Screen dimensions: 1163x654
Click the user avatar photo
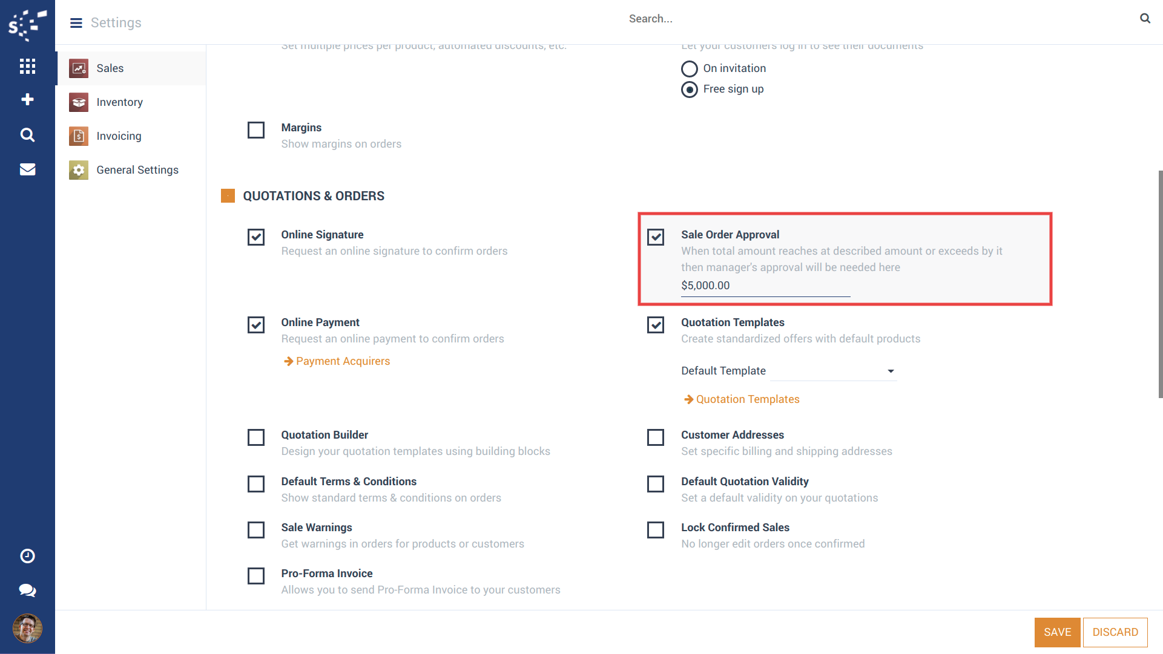tap(27, 629)
